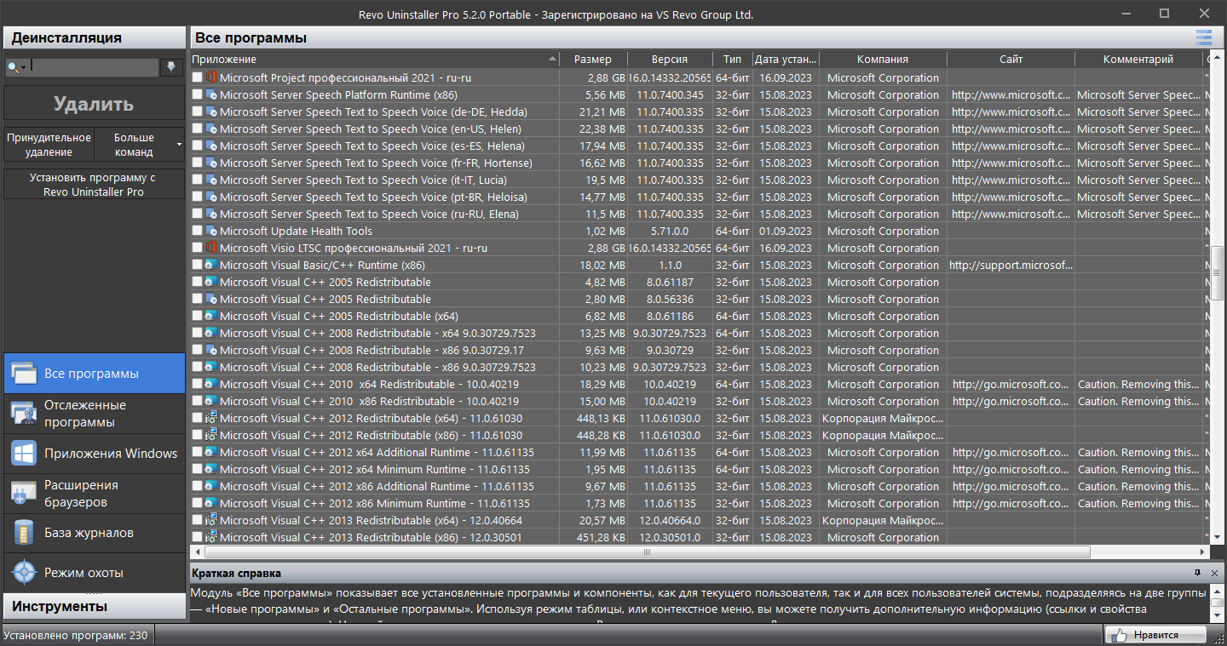Click the Microsoft Project application icon
Viewport: 1227px width, 646px height.
pos(213,77)
